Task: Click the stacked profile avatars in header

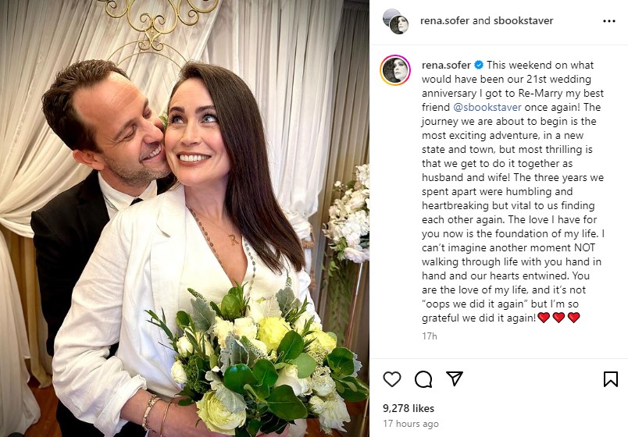Action: pyautogui.click(x=395, y=22)
